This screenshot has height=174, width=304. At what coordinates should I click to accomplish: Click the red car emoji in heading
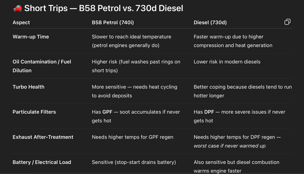[17, 8]
